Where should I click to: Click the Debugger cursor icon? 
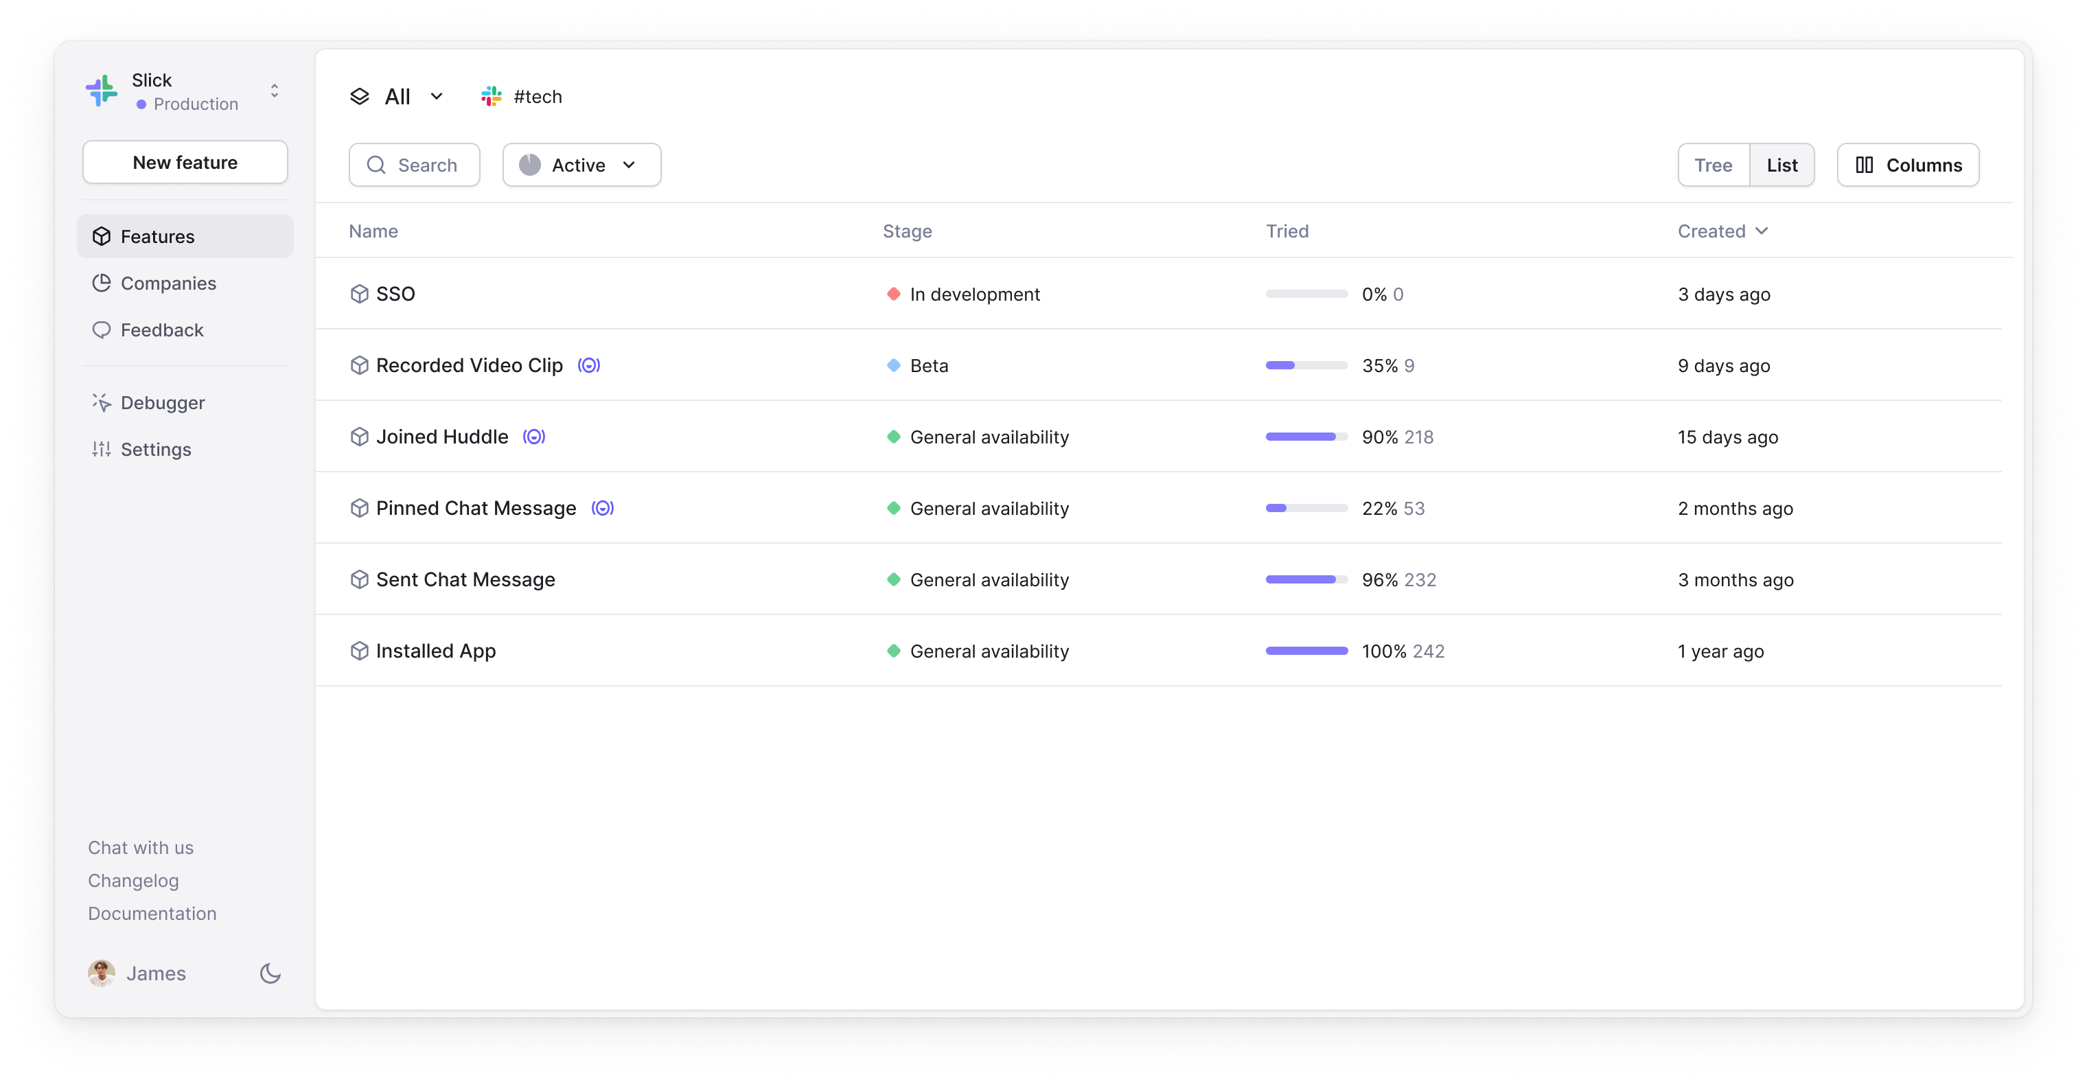102,402
